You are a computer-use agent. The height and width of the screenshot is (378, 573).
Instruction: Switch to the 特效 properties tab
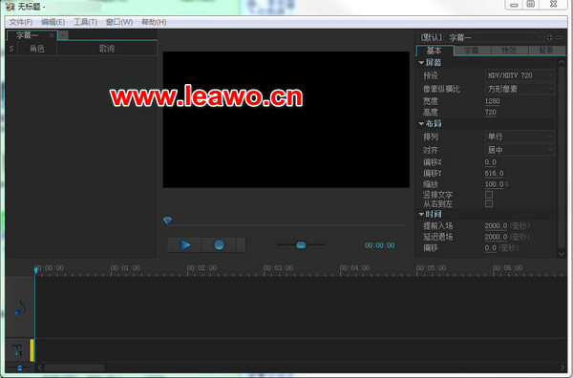[x=509, y=50]
